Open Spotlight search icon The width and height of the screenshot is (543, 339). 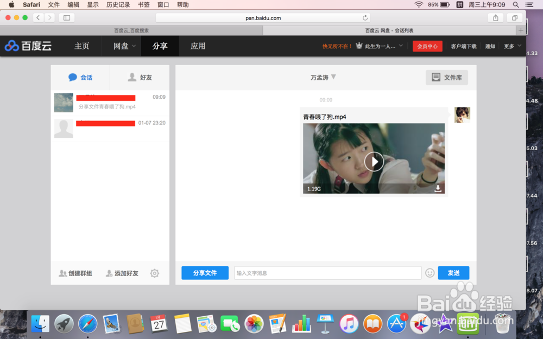(516, 4)
